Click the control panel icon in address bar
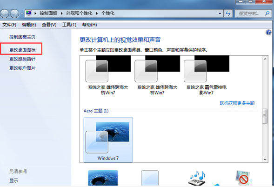Viewport: 274px width, 187px height. (29, 13)
